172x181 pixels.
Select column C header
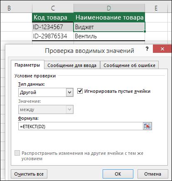(x=53, y=8)
